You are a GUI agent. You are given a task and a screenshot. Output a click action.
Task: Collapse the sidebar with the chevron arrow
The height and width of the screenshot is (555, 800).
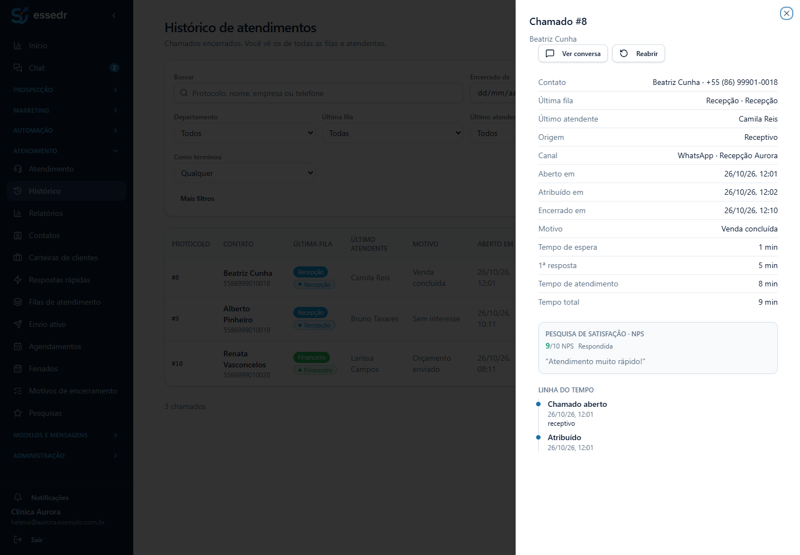(x=114, y=16)
